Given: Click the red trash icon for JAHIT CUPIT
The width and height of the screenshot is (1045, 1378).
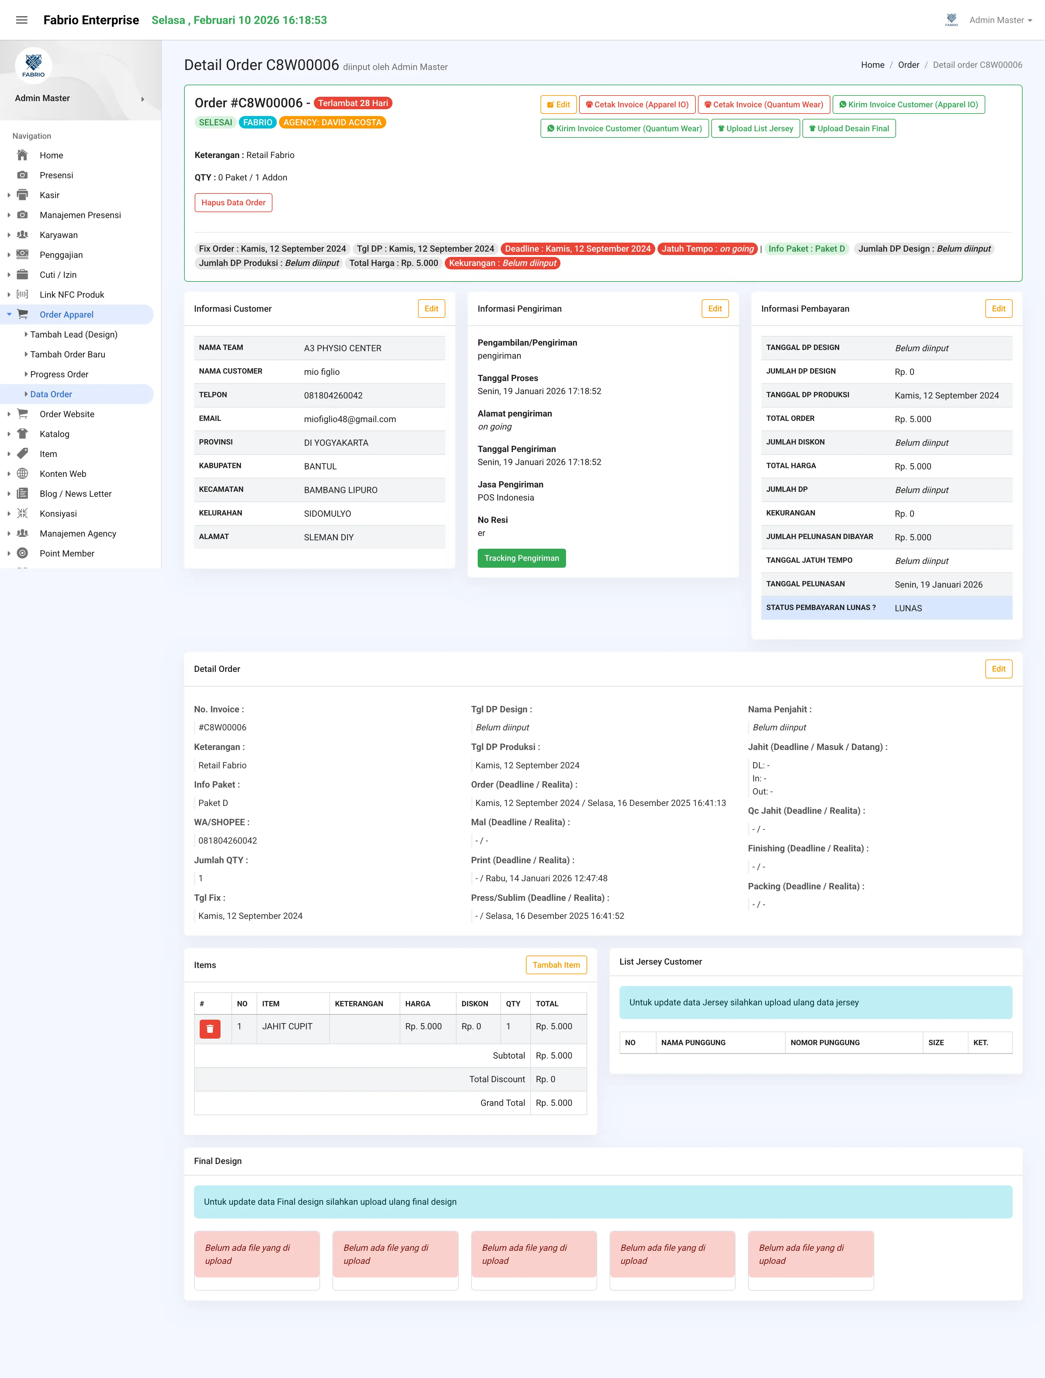Looking at the screenshot, I should click(x=210, y=1028).
